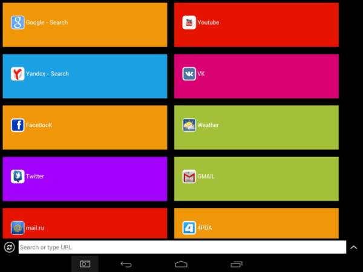The image size is (363, 272).
Task: Tap the 4PDA icon
Action: [x=189, y=228]
